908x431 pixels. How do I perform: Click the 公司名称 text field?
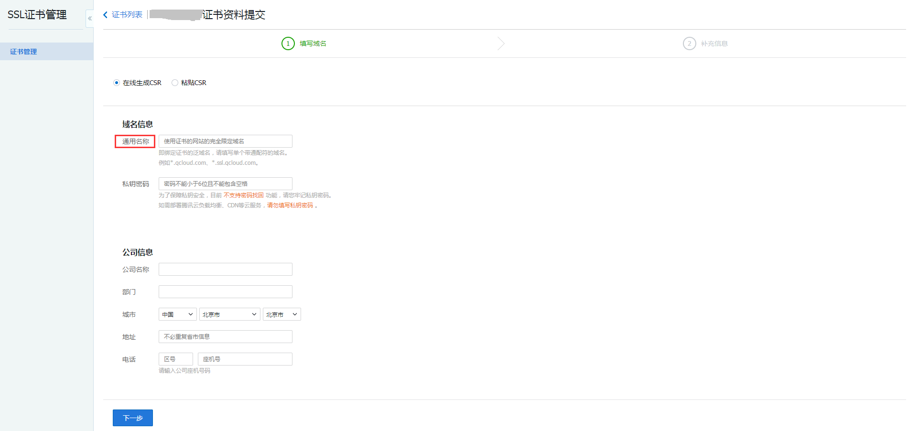point(225,269)
